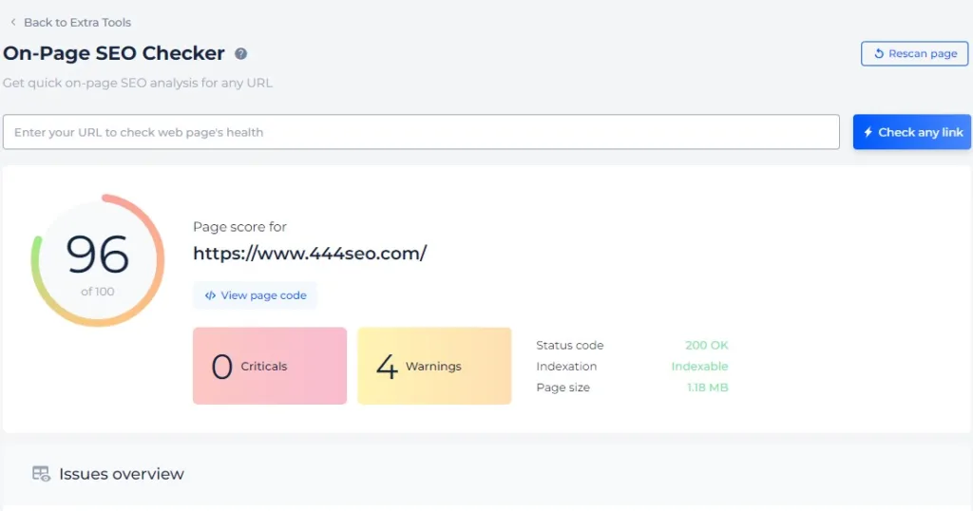Click the Issues overview table icon

[41, 474]
